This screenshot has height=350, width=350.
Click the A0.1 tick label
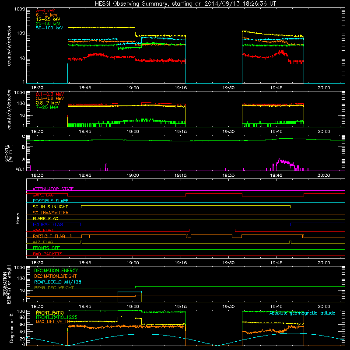20,170
